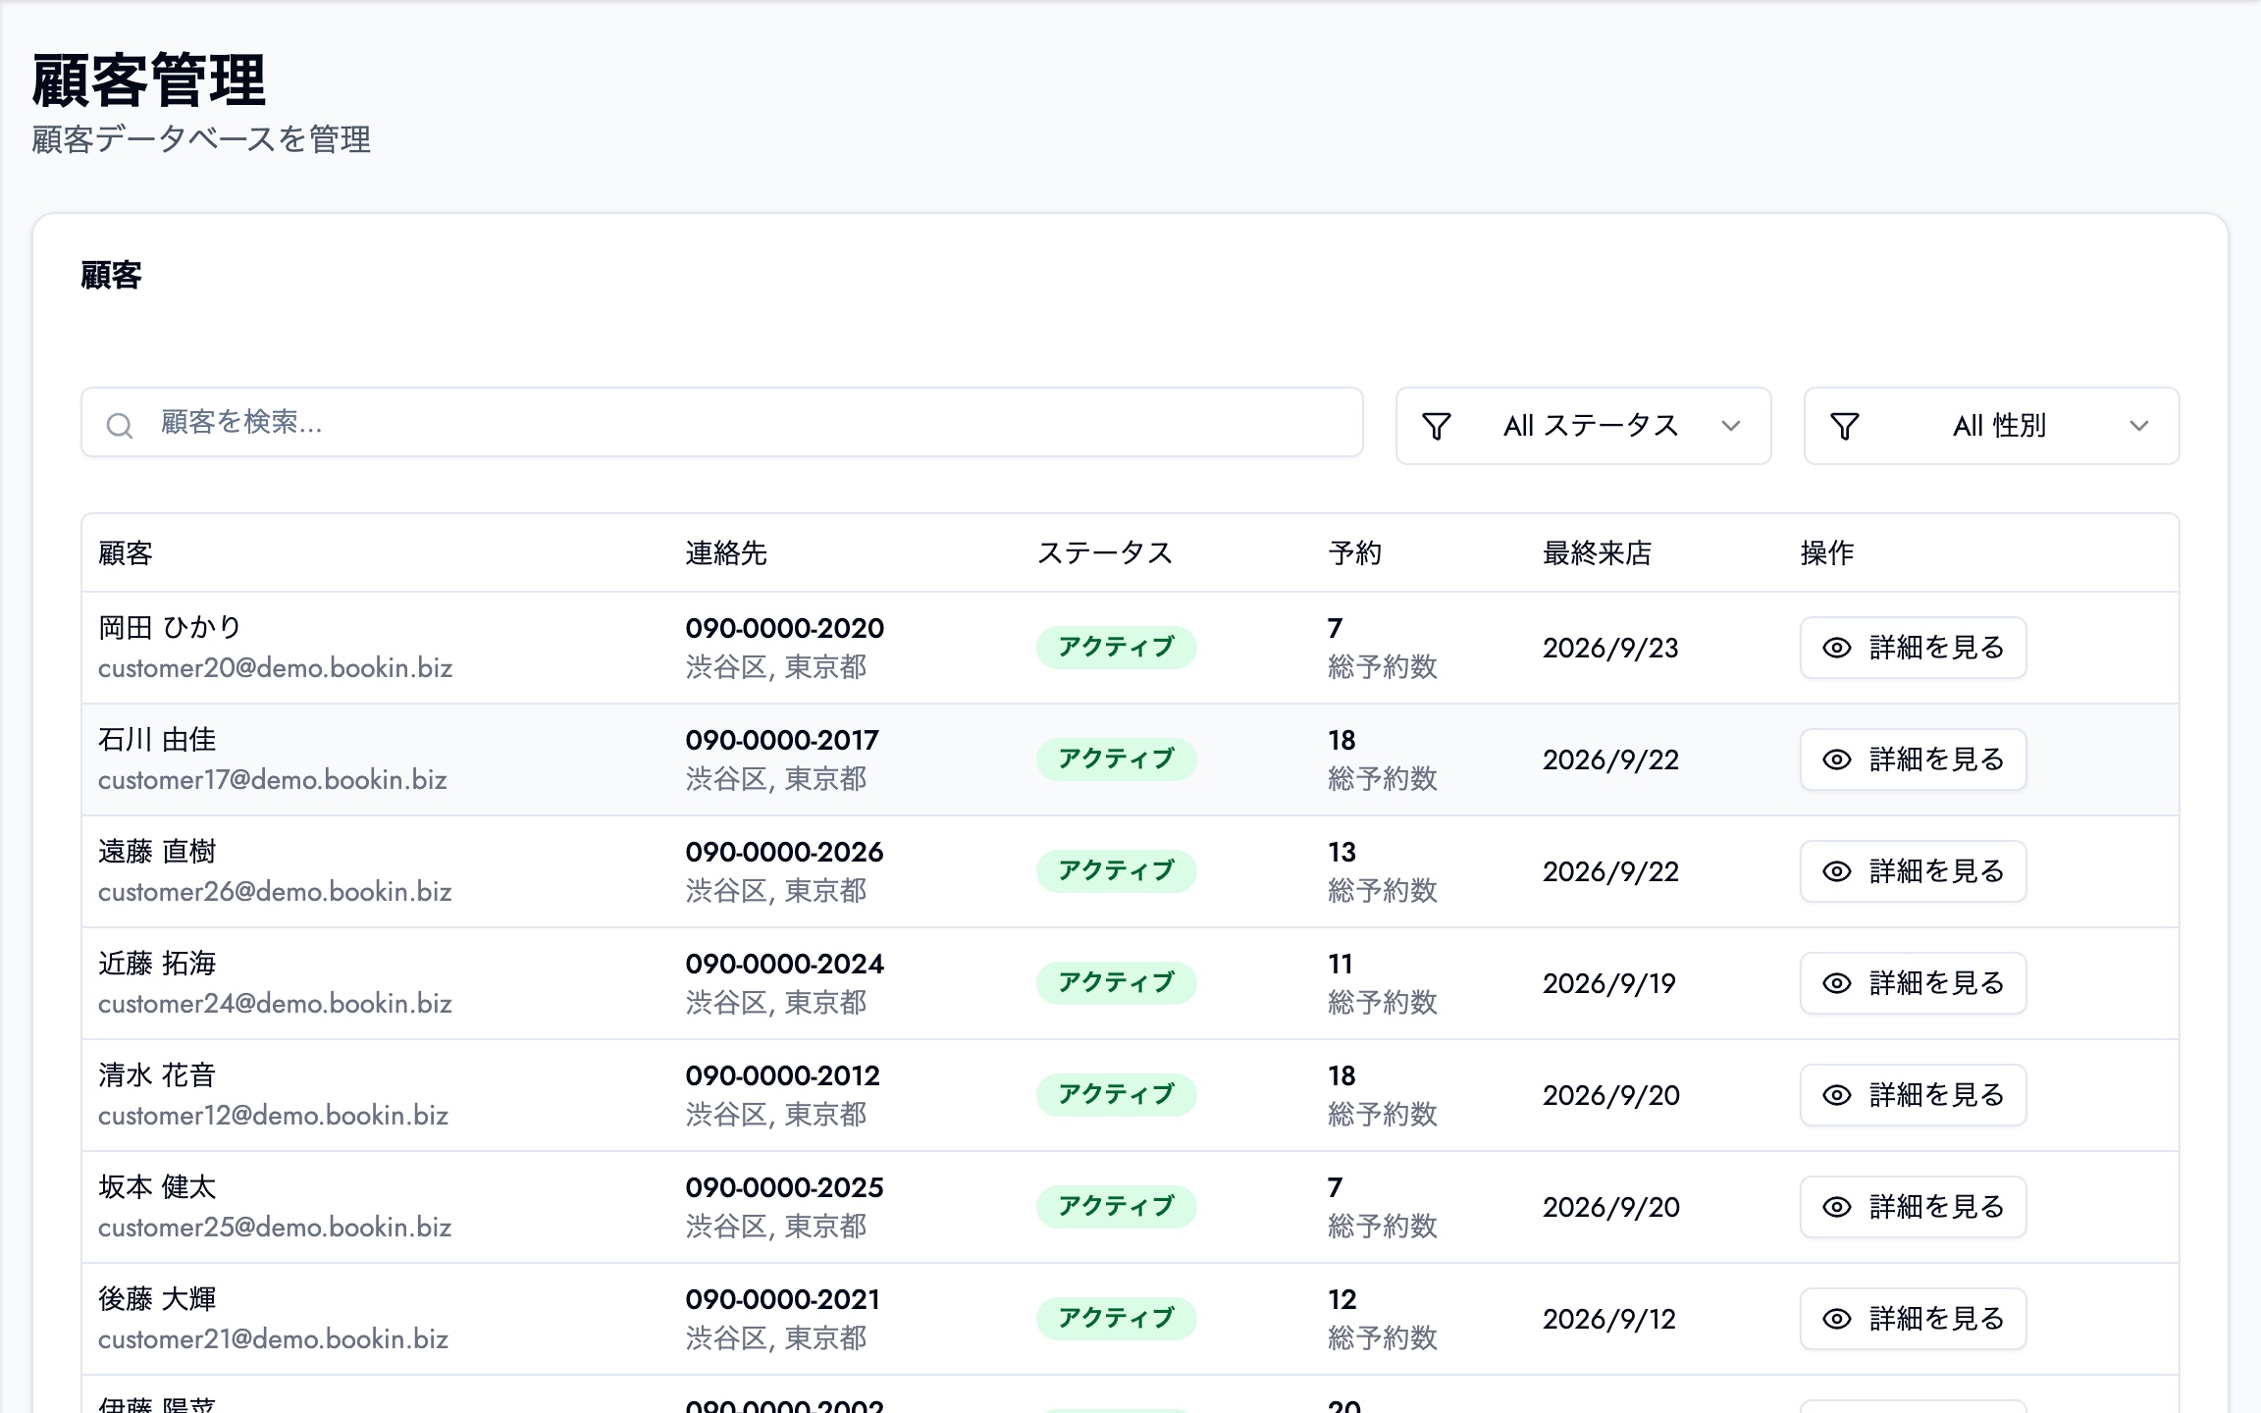Click the eye icon in 坂本 健太 row

click(x=1837, y=1207)
